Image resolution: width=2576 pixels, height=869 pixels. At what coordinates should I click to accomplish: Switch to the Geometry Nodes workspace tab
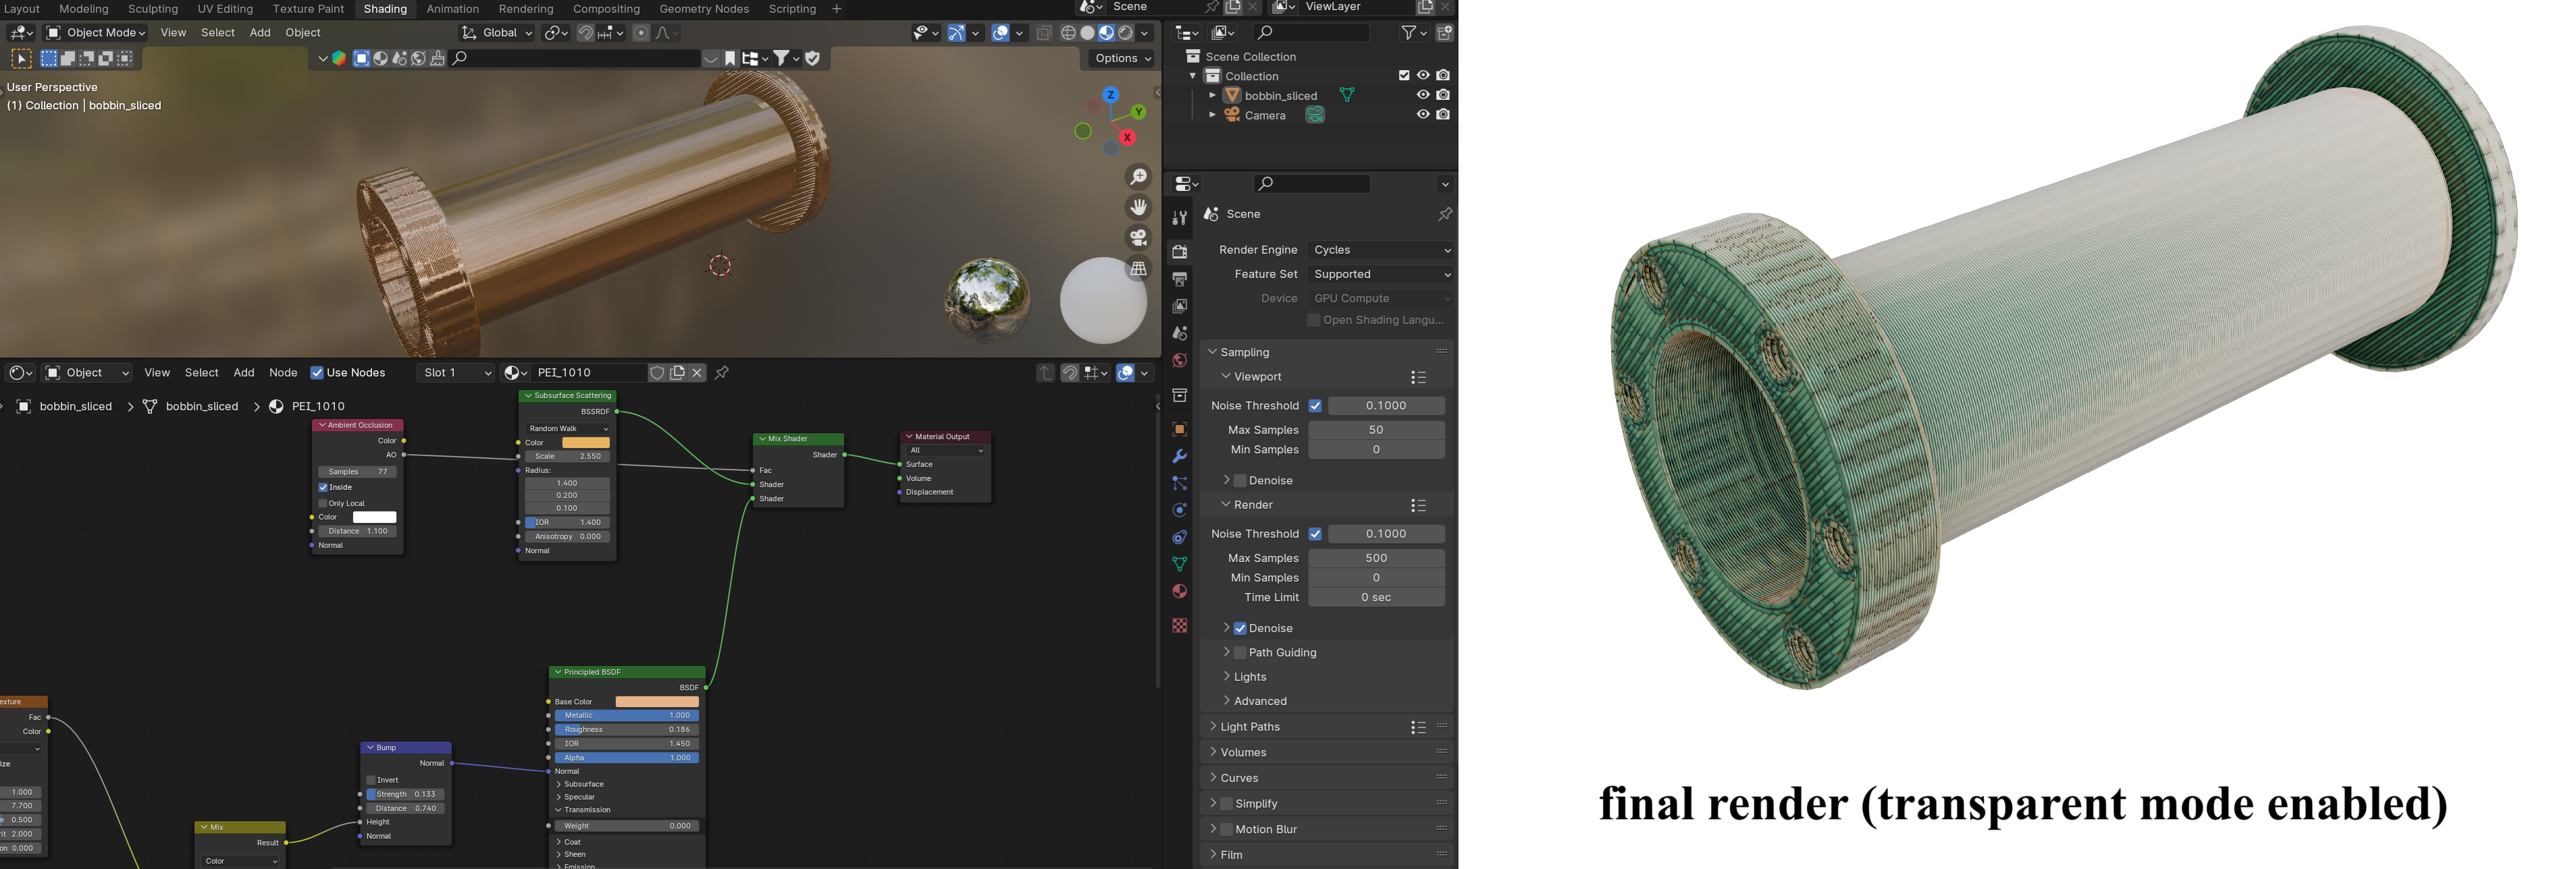tap(704, 9)
